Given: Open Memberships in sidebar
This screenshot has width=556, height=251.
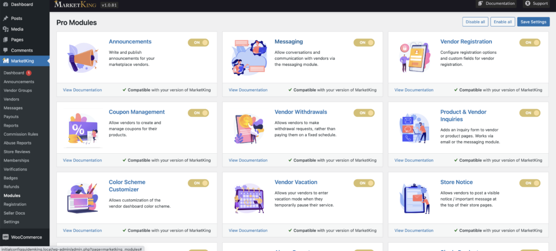Looking at the screenshot, I should [x=16, y=160].
